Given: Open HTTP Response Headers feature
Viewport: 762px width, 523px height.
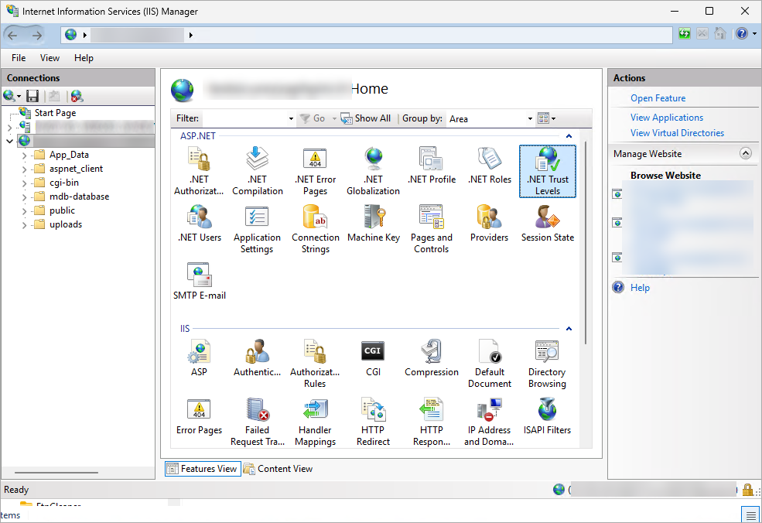Looking at the screenshot, I should point(432,422).
